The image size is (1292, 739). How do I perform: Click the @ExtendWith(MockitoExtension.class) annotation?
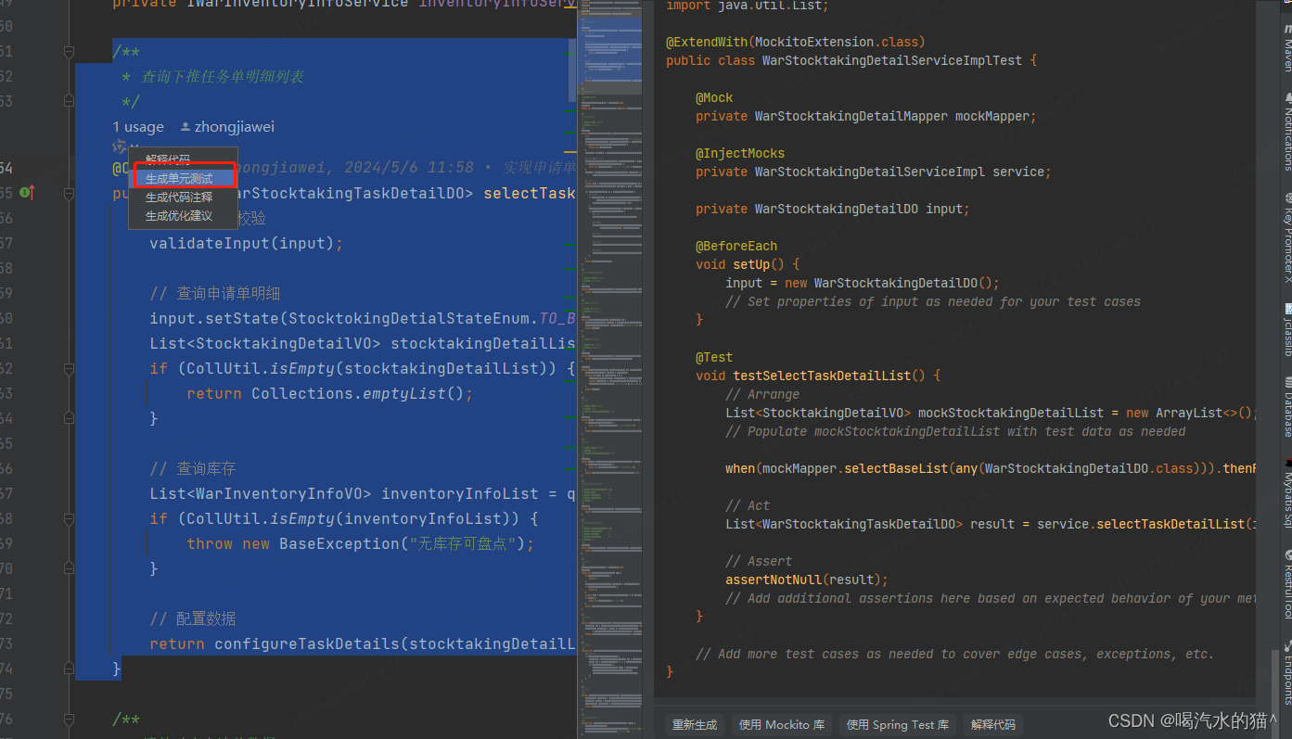796,42
